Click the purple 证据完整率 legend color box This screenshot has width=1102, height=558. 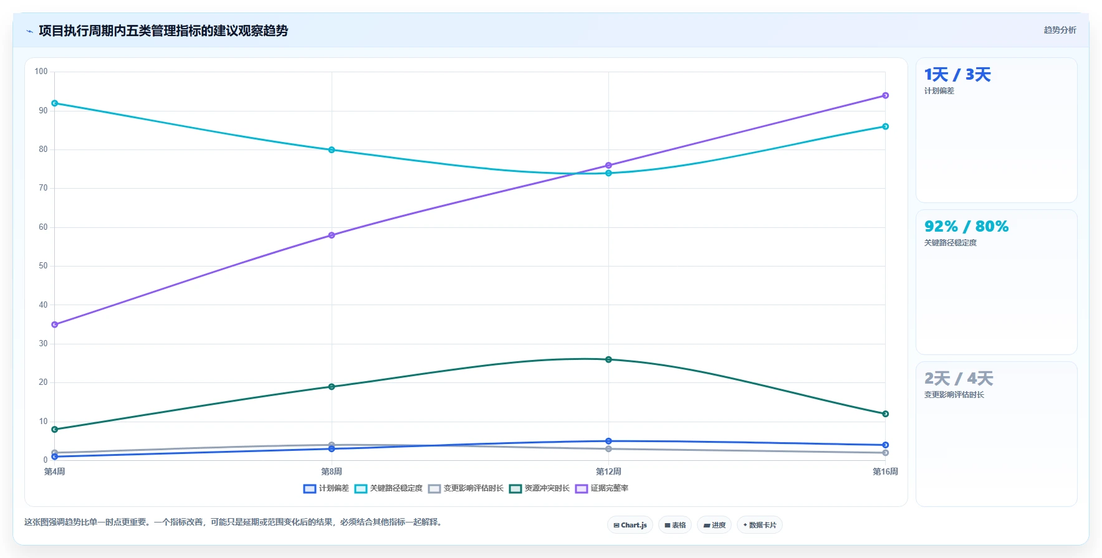pyautogui.click(x=582, y=488)
